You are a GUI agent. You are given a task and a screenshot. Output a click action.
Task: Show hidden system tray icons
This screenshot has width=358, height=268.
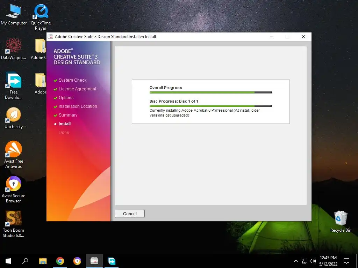click(x=296, y=261)
